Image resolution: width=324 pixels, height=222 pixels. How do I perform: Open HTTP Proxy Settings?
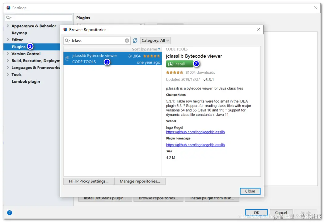pyautogui.click(x=89, y=181)
